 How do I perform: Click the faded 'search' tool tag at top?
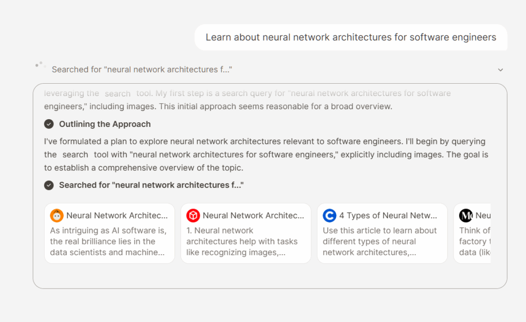[118, 94]
